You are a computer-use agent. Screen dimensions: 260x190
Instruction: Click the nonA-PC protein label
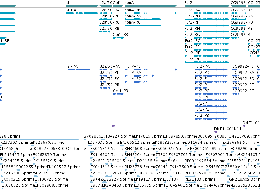(x=133, y=79)
